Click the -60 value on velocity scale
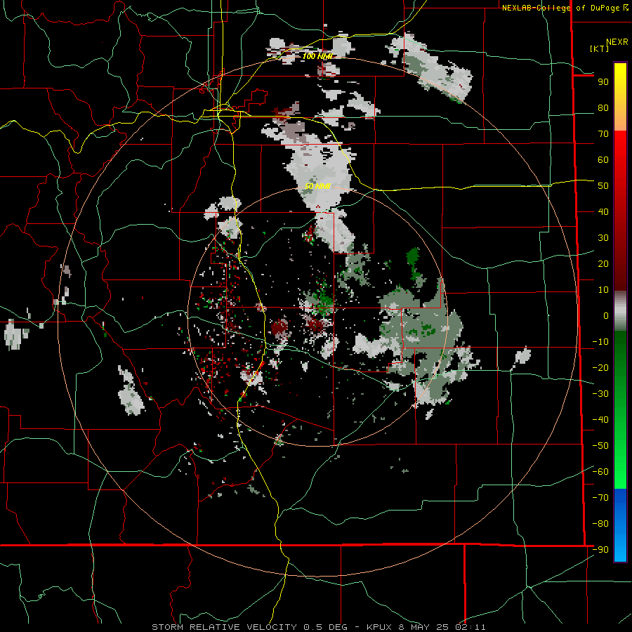Viewport: 632px width, 632px height. pyautogui.click(x=600, y=472)
